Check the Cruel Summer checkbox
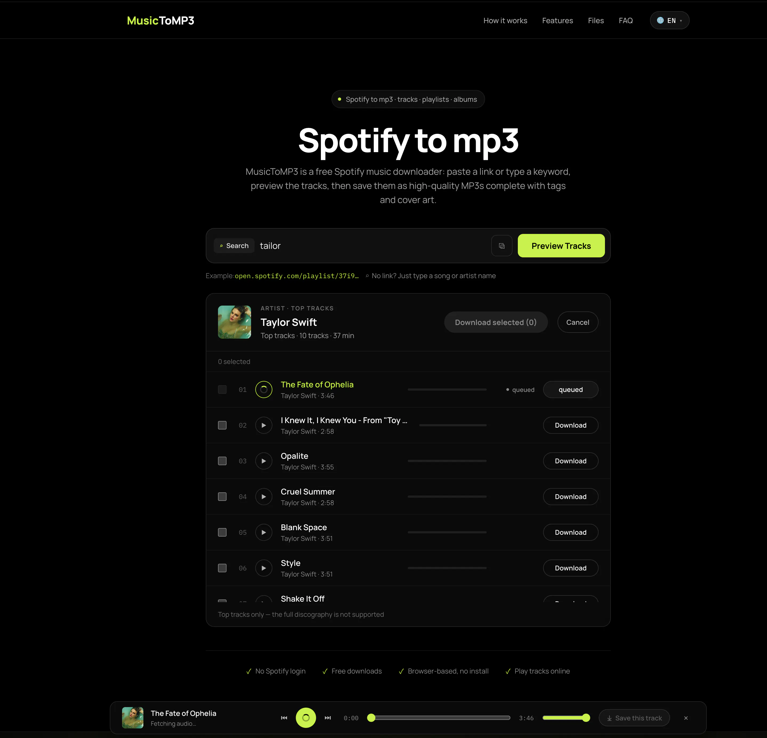 point(222,497)
